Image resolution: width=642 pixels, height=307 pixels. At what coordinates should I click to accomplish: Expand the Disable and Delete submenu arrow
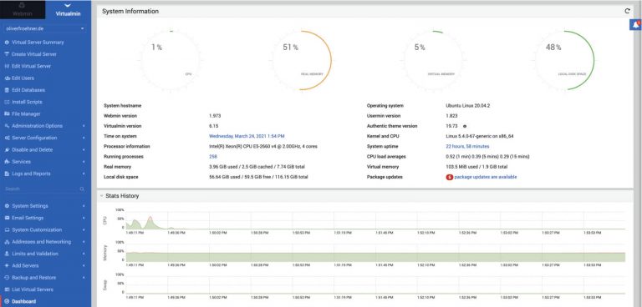tap(84, 149)
